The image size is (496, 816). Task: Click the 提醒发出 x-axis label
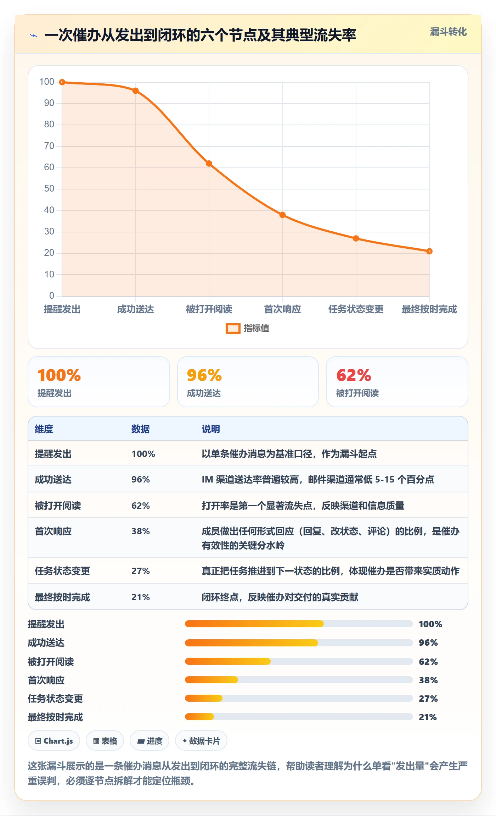pos(62,309)
